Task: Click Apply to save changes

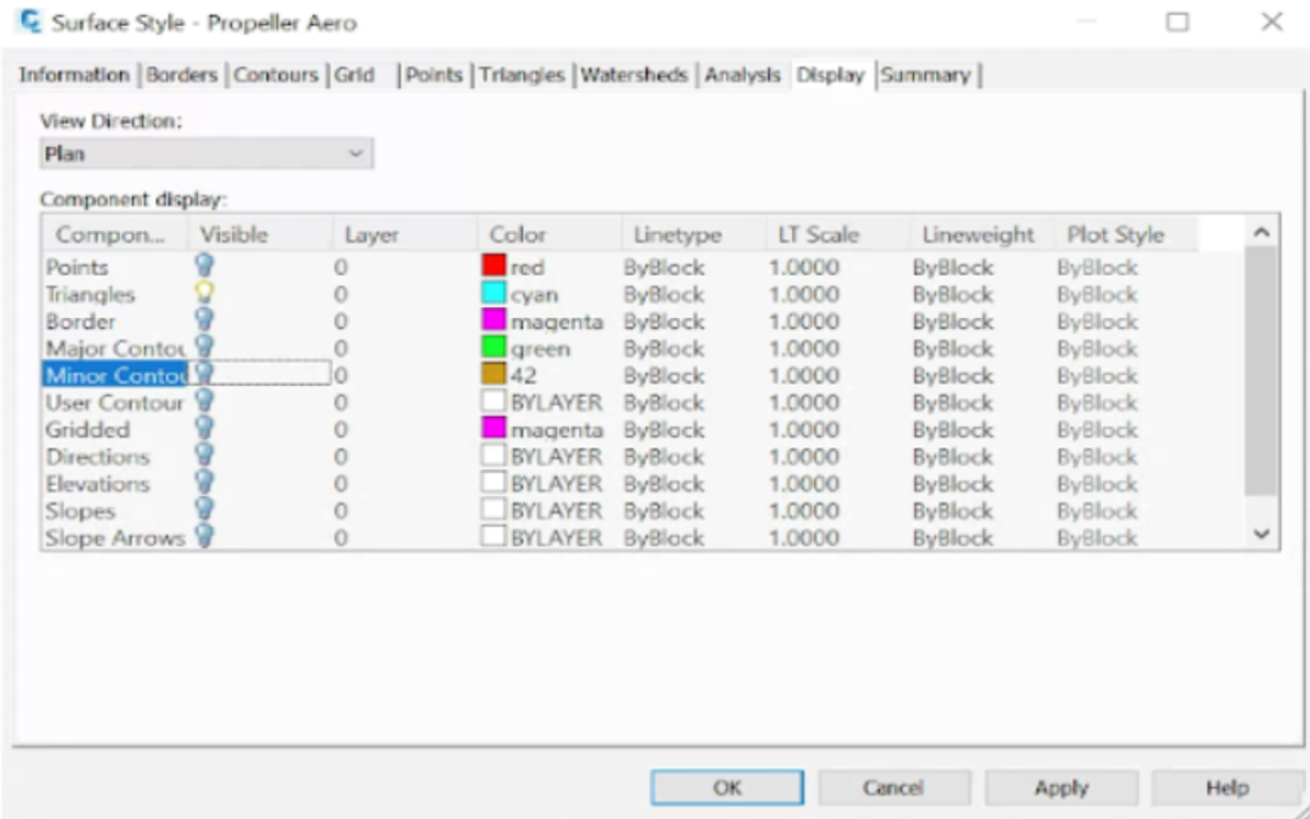Action: coord(1063,786)
